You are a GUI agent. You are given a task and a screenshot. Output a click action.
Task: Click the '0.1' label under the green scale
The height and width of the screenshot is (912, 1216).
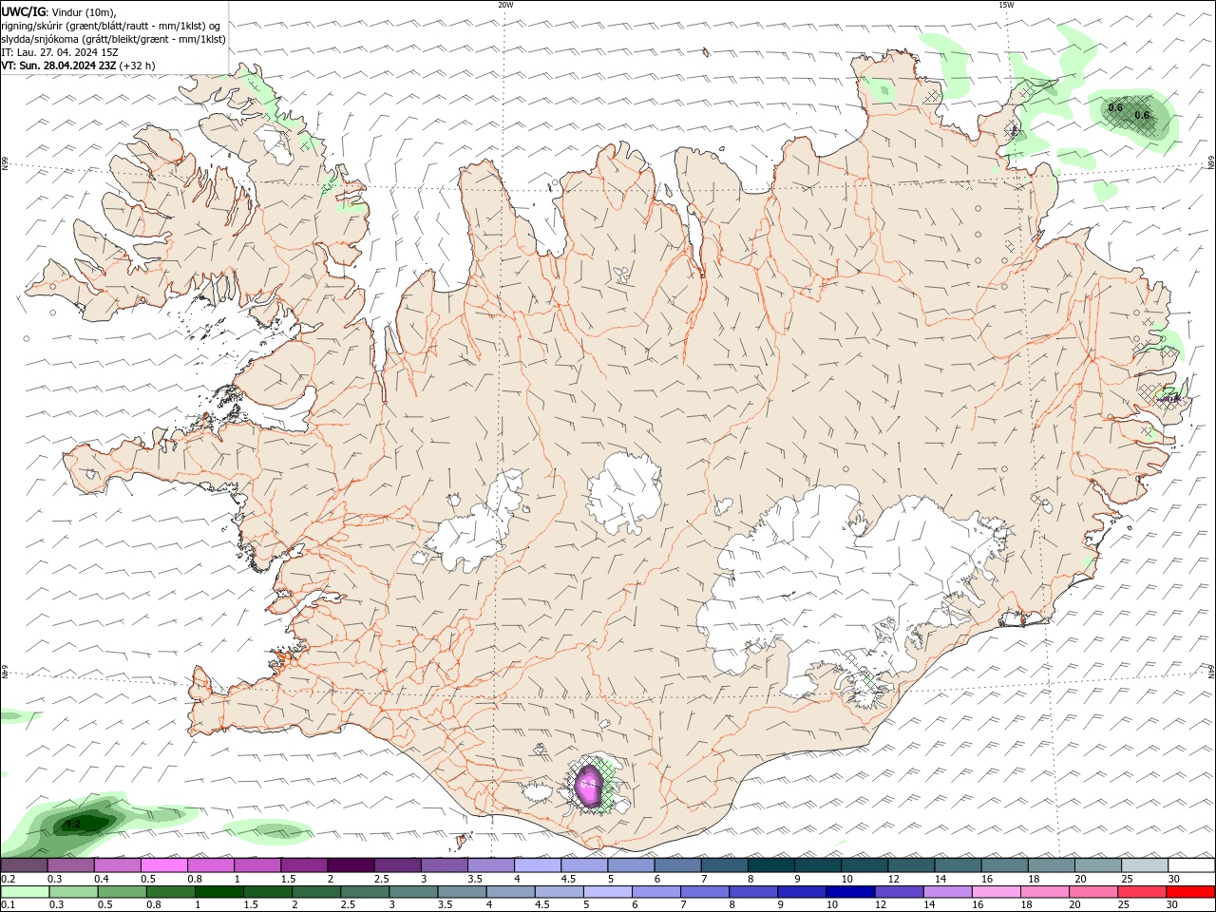8,904
